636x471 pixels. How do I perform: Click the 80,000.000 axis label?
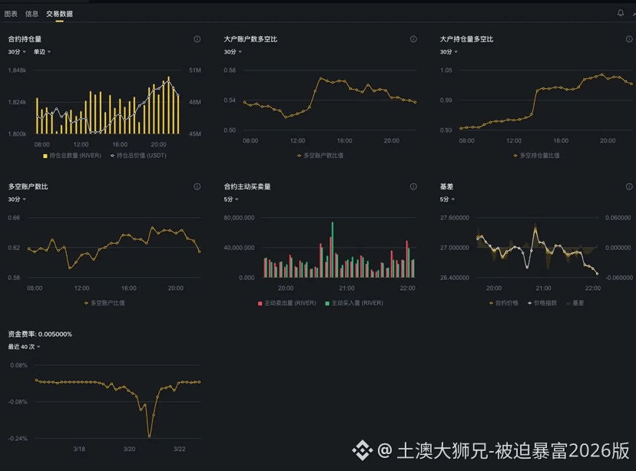click(239, 218)
